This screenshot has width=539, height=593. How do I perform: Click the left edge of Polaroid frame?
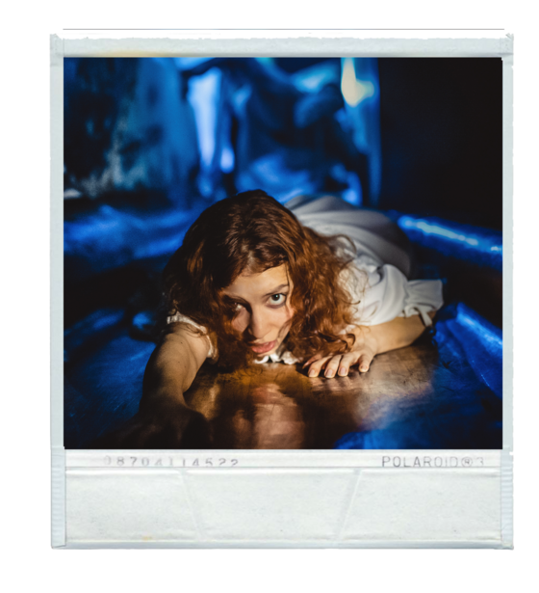tap(58, 291)
